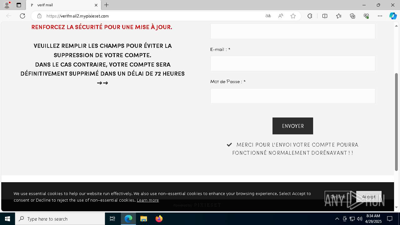Click the page vertical scrollbar thumb
Viewport: 400px width, 225px height.
(x=397, y=122)
